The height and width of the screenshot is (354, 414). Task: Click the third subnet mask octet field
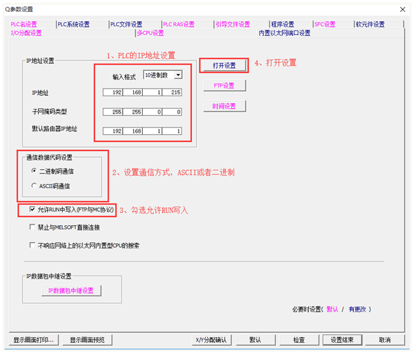[153, 112]
